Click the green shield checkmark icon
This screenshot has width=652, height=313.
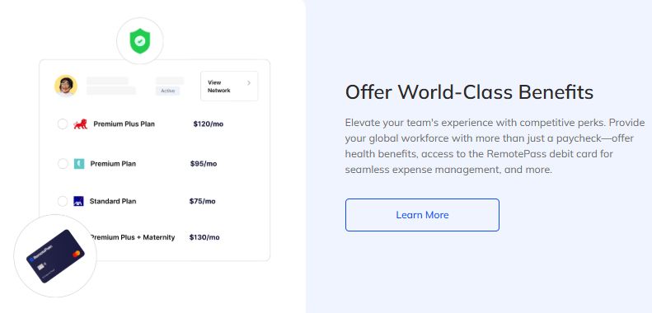[140, 40]
